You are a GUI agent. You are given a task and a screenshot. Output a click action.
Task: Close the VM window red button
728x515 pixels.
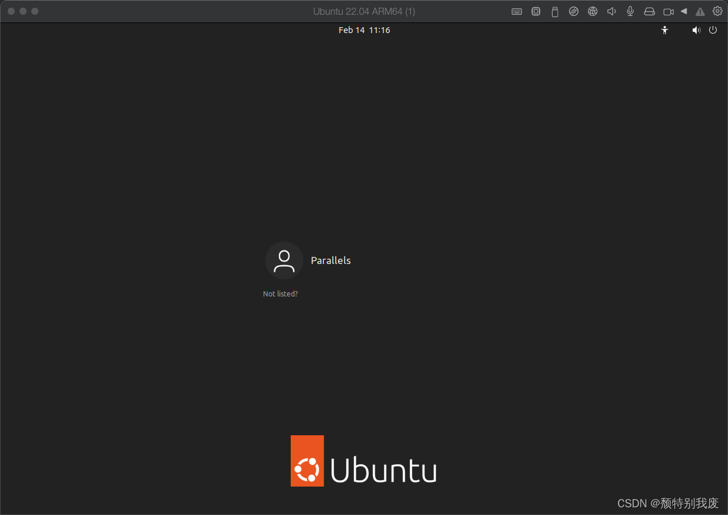click(x=11, y=11)
